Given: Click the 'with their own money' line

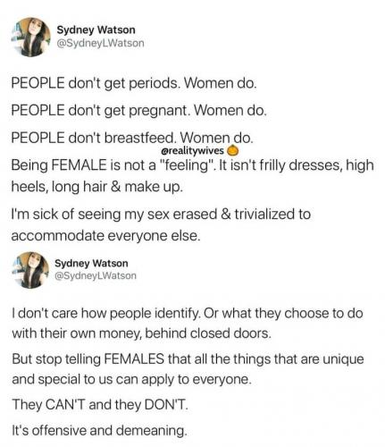Looking at the screenshot, I should [x=141, y=333].
